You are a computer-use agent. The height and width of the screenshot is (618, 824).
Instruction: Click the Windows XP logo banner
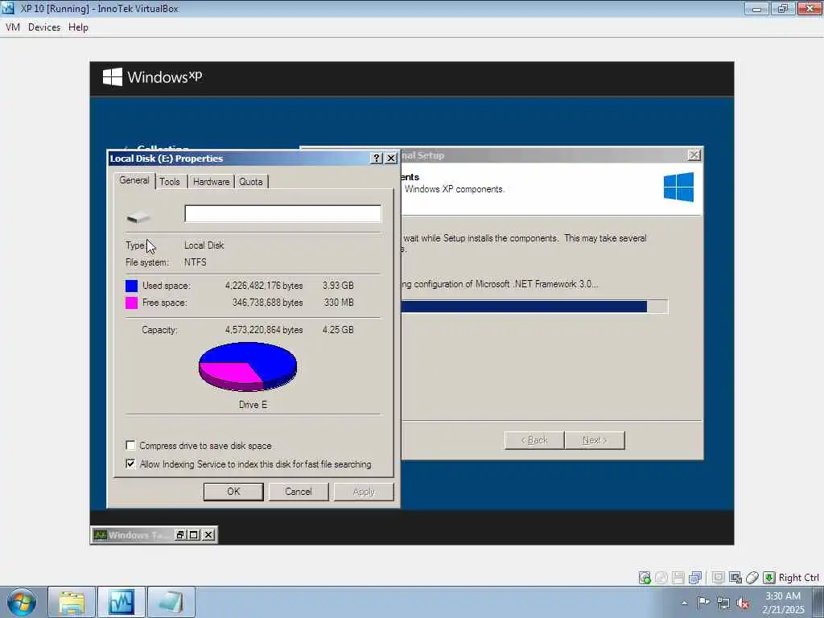[x=152, y=77]
